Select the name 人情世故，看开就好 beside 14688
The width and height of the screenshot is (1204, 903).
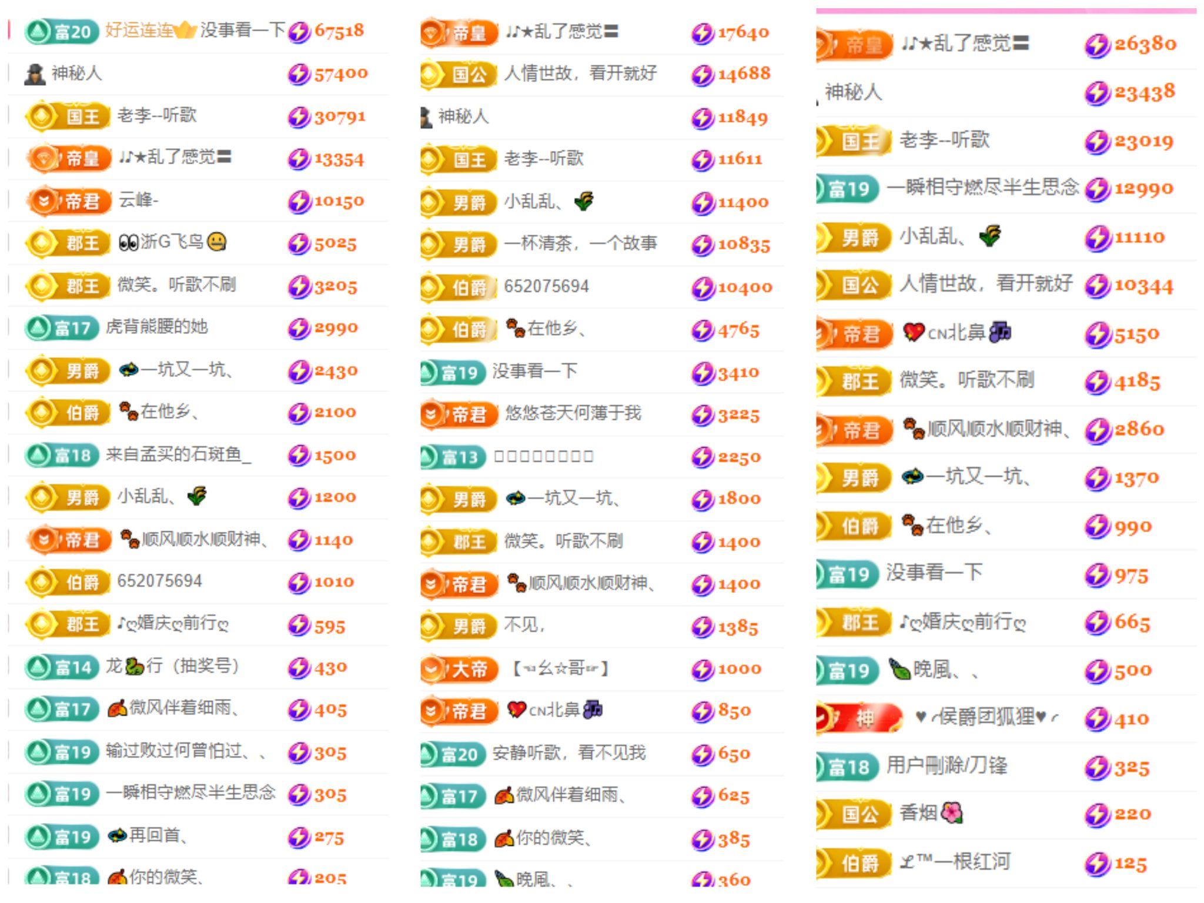coord(580,73)
